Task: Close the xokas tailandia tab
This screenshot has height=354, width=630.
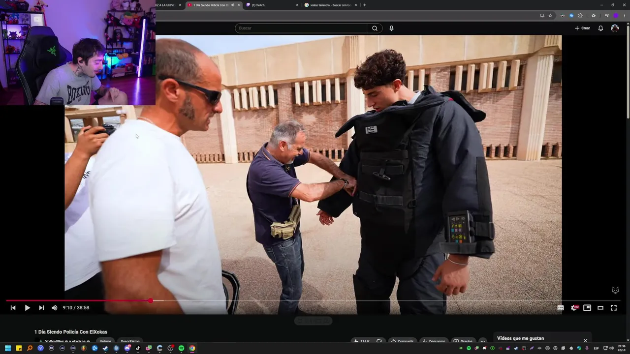Action: coord(356,5)
